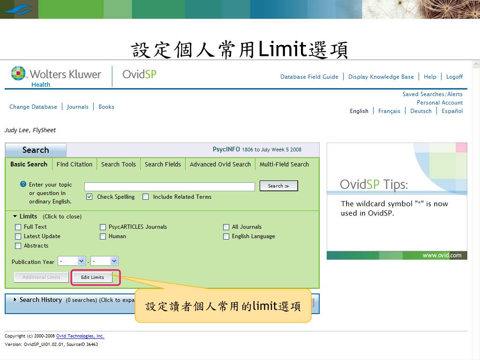The image size is (480, 360).
Task: Select the English language option
Action: tap(359, 111)
